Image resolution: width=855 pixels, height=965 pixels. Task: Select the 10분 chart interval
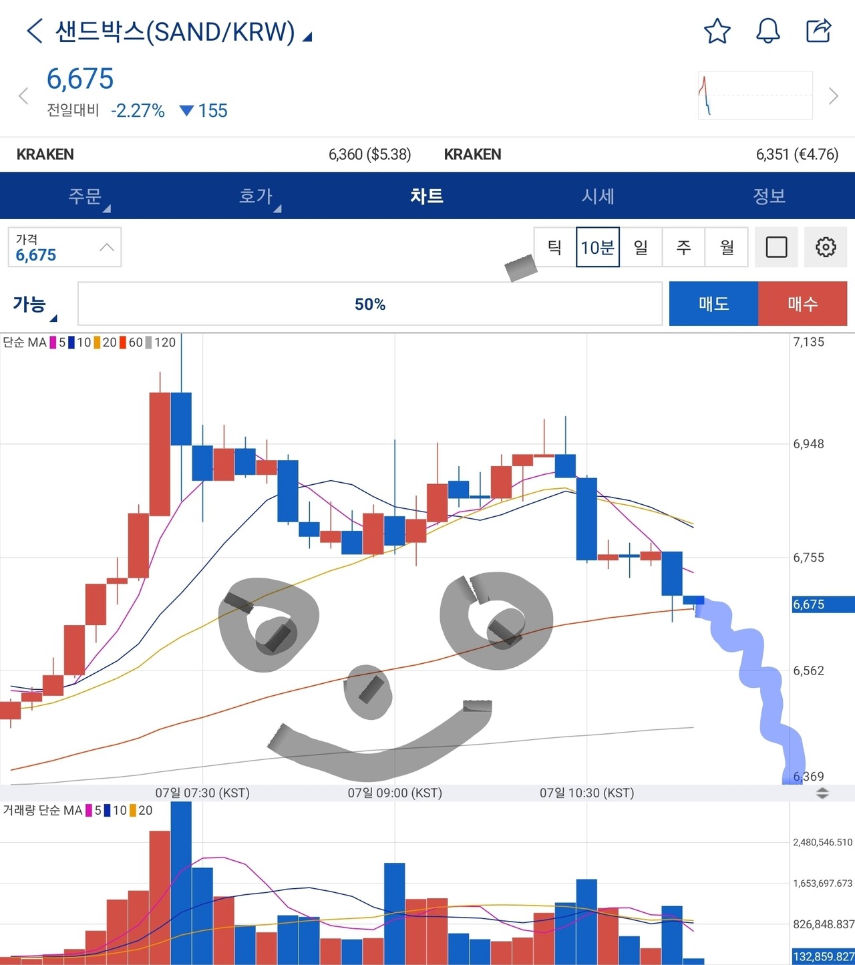[597, 247]
